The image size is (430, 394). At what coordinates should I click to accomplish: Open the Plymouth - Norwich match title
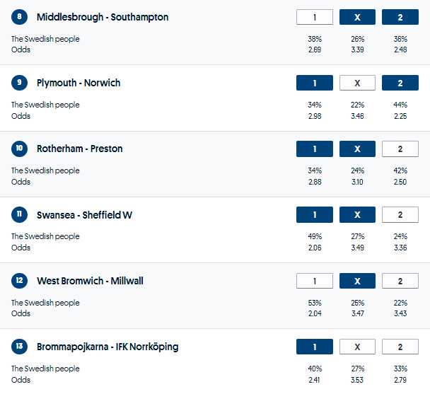point(79,83)
